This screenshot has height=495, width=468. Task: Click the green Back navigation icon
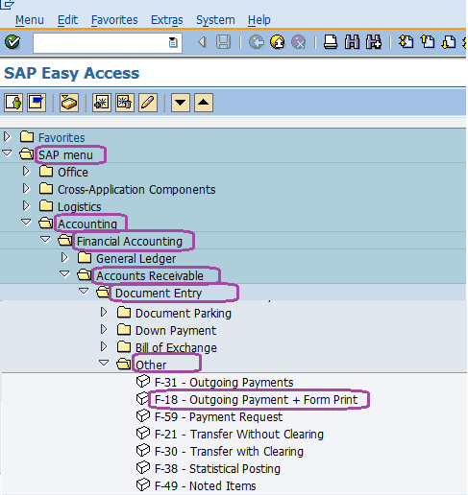point(257,42)
